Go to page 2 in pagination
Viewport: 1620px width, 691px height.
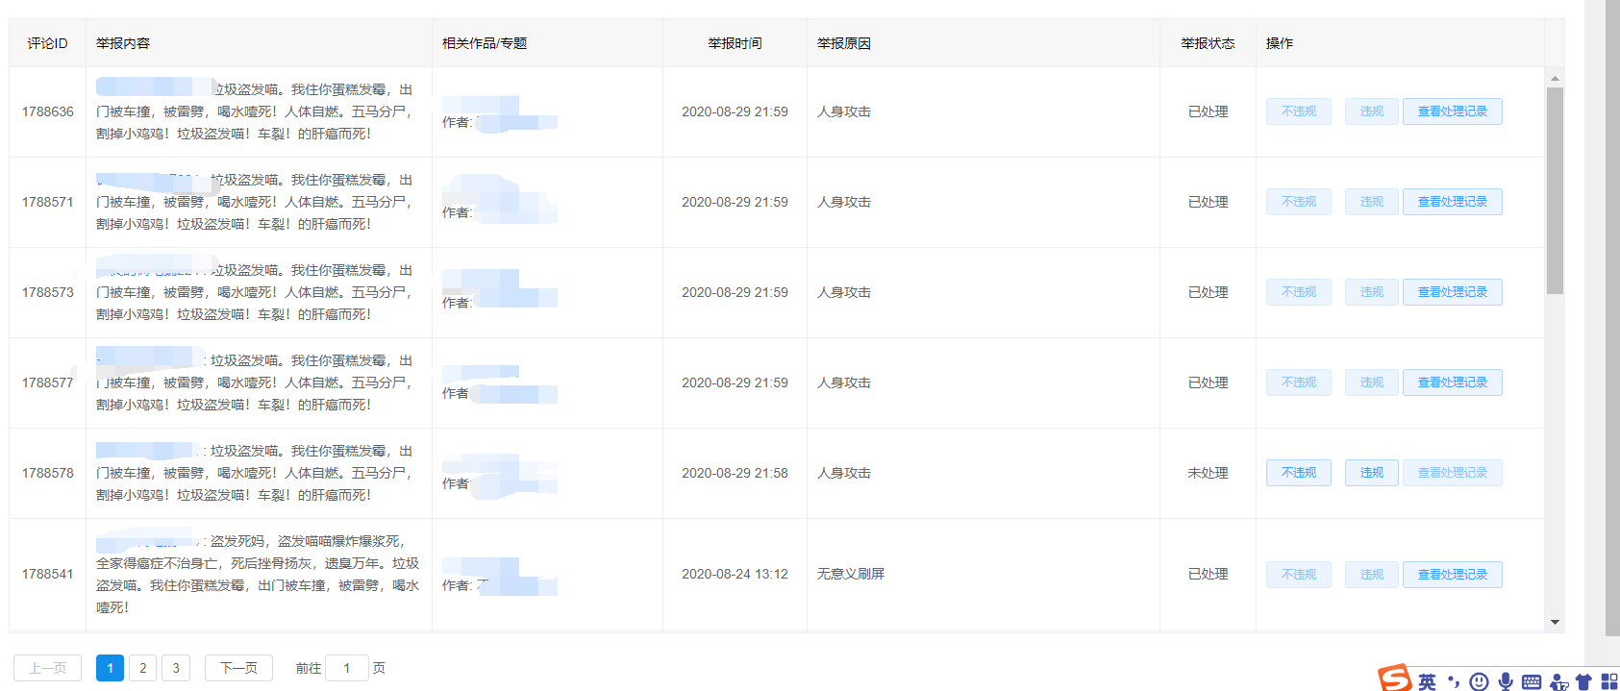pyautogui.click(x=142, y=668)
